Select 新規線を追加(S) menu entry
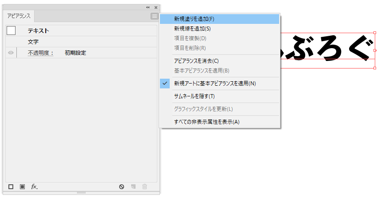This screenshot has width=377, height=198. pyautogui.click(x=220, y=29)
